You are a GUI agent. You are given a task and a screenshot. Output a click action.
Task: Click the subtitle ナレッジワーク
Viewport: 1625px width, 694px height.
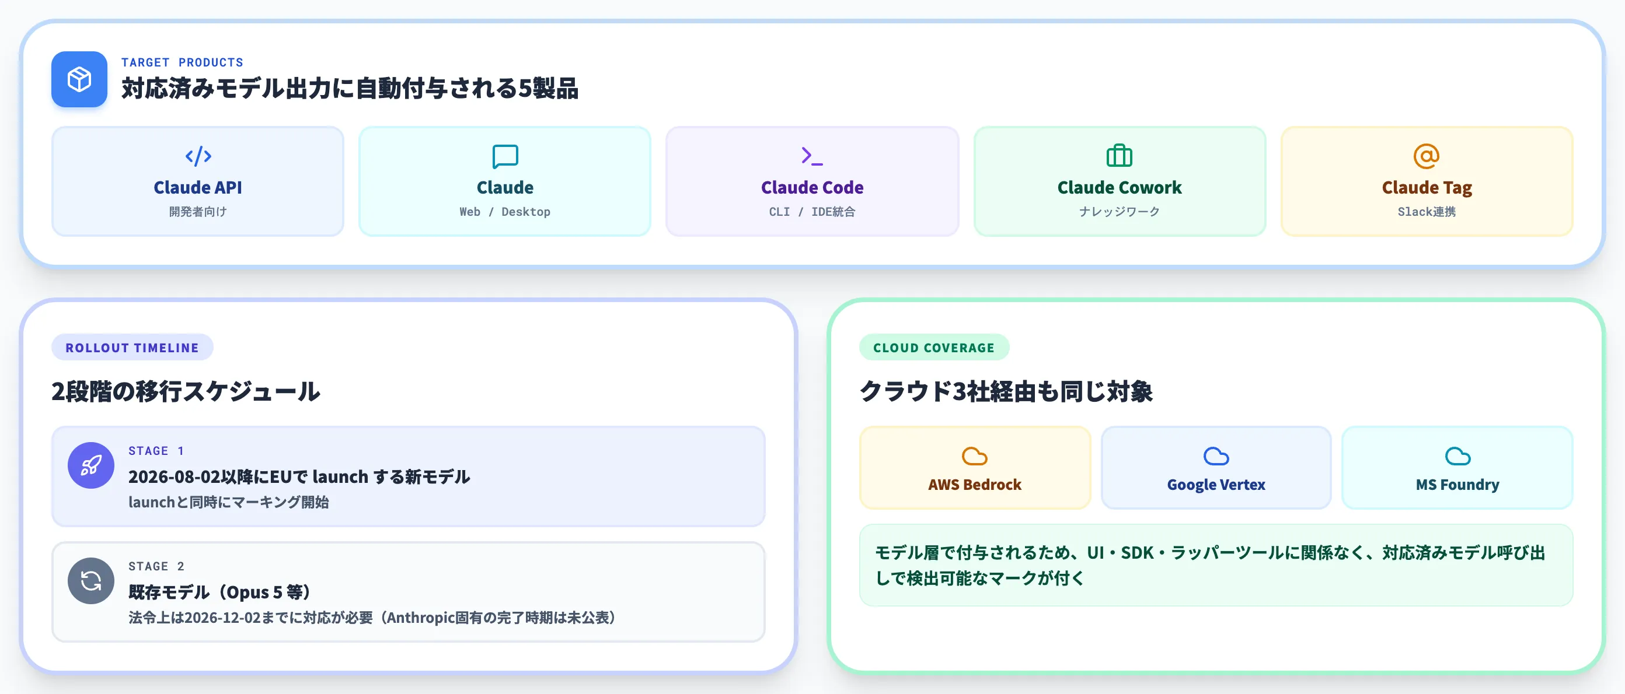point(1119,212)
